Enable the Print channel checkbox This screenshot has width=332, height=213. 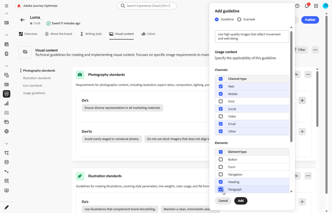[221, 101]
